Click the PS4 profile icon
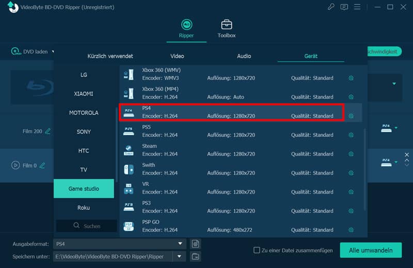Screen dimensions: 413x268 pyautogui.click(x=129, y=113)
